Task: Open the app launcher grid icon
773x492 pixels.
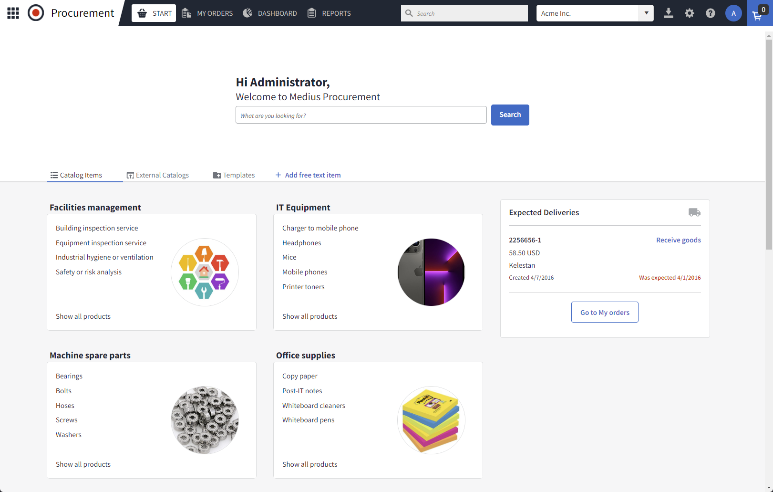Action: (13, 13)
